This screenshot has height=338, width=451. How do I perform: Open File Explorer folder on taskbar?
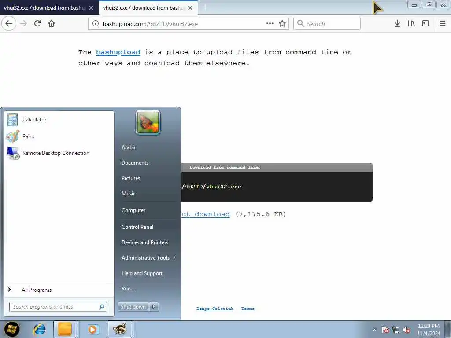tap(65, 329)
